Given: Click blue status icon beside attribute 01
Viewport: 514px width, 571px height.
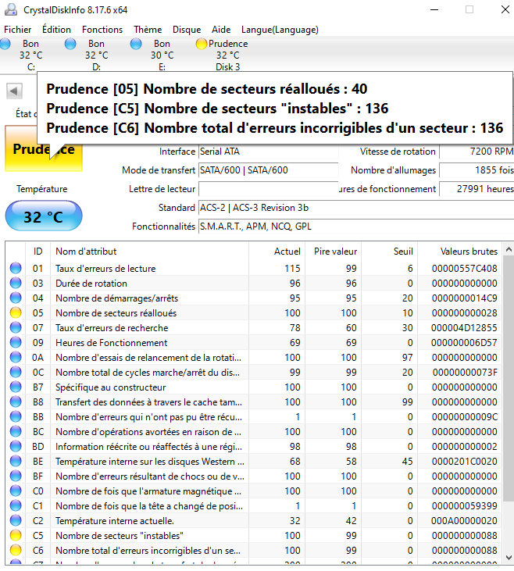Looking at the screenshot, I should click(16, 269).
